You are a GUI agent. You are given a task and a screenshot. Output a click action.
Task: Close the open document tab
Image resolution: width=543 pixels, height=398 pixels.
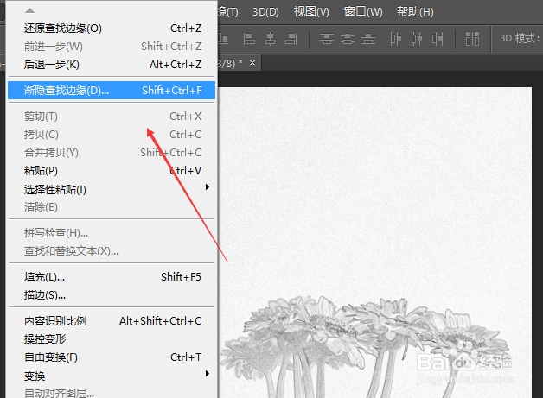(252, 62)
